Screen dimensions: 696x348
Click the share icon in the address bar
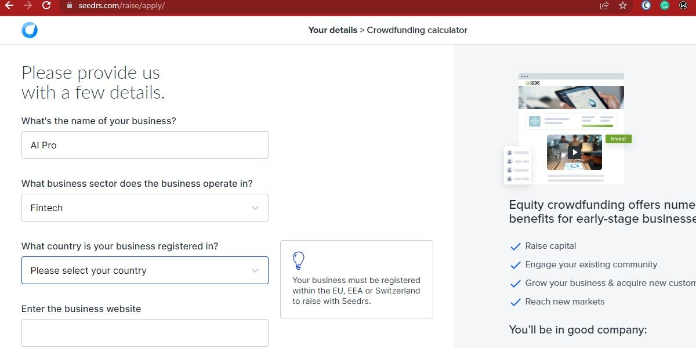pos(604,6)
